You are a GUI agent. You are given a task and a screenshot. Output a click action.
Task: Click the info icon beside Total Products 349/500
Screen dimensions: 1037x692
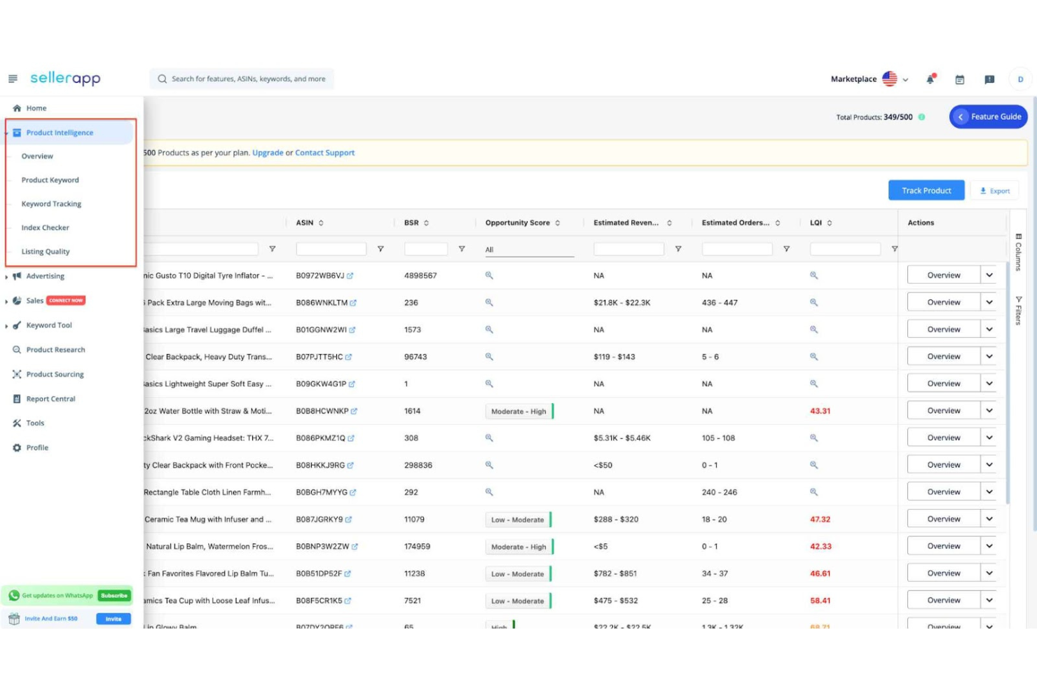pos(921,117)
